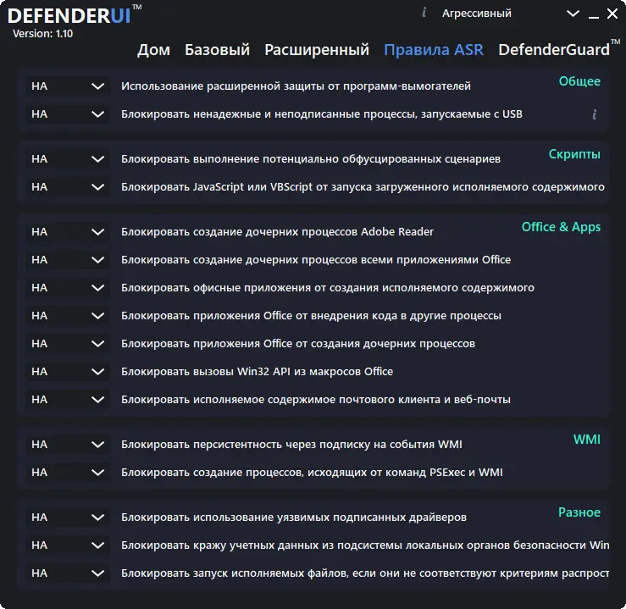The image size is (626, 609).
Task: Open the Агрессивный profile dropdown
Action: (573, 14)
